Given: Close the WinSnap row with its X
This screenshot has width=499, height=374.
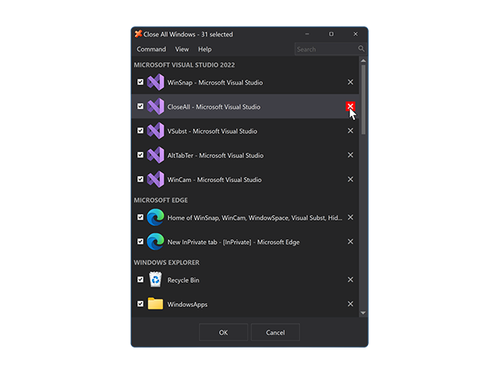Looking at the screenshot, I should (350, 82).
